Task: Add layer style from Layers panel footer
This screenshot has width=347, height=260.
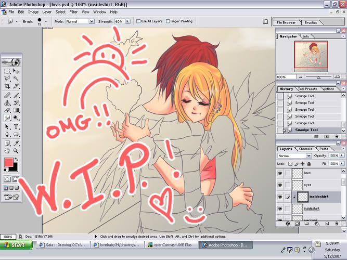Action: coord(288,224)
